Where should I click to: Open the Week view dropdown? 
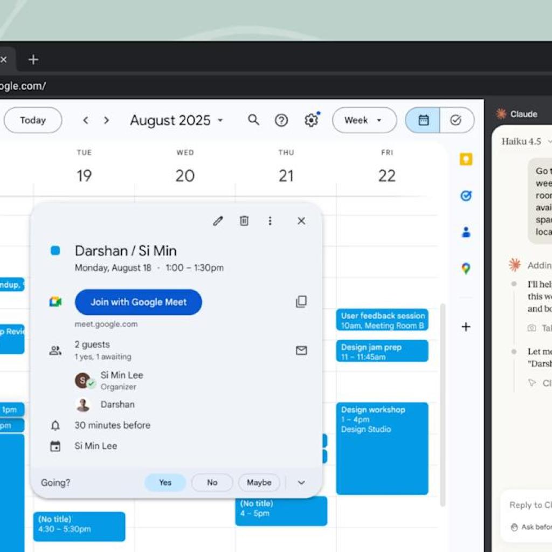click(x=364, y=120)
